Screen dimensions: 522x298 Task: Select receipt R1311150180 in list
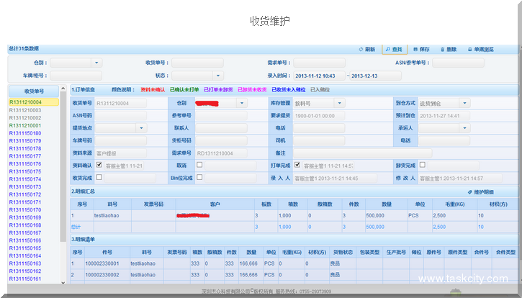(x=25, y=133)
